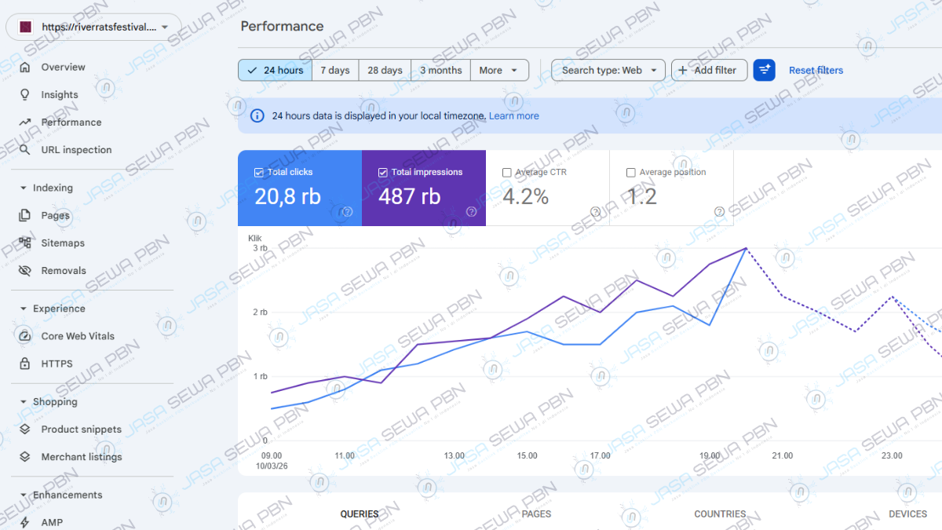Click the Add filter button
This screenshot has width=942, height=530.
(709, 70)
